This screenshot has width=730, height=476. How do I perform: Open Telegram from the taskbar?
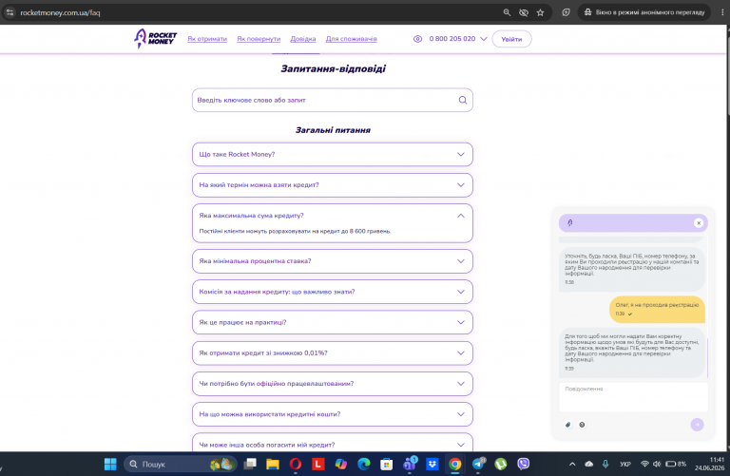pos(478,464)
